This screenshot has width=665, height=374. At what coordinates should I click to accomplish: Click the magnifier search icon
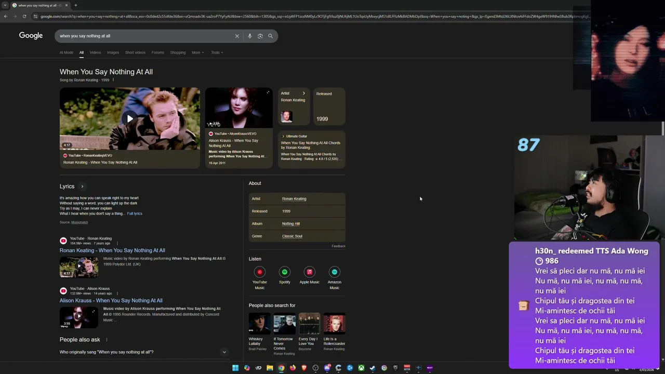pyautogui.click(x=270, y=36)
